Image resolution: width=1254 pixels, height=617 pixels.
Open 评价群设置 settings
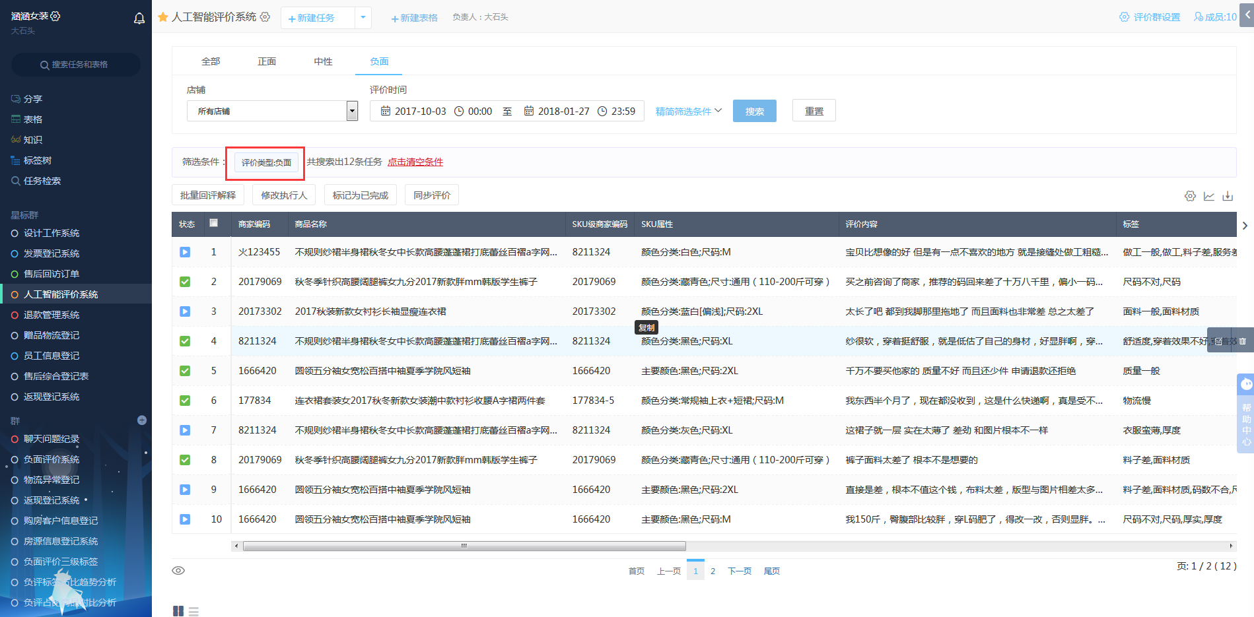(x=1150, y=17)
